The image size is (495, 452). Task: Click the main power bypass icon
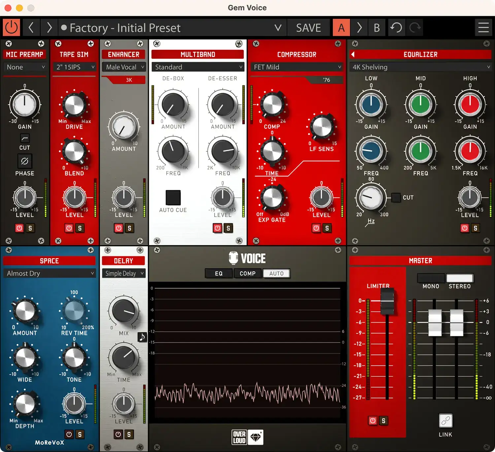[12, 28]
